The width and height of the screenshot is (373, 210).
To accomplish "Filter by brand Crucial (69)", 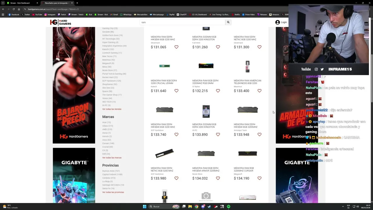I will pyautogui.click(x=108, y=147).
